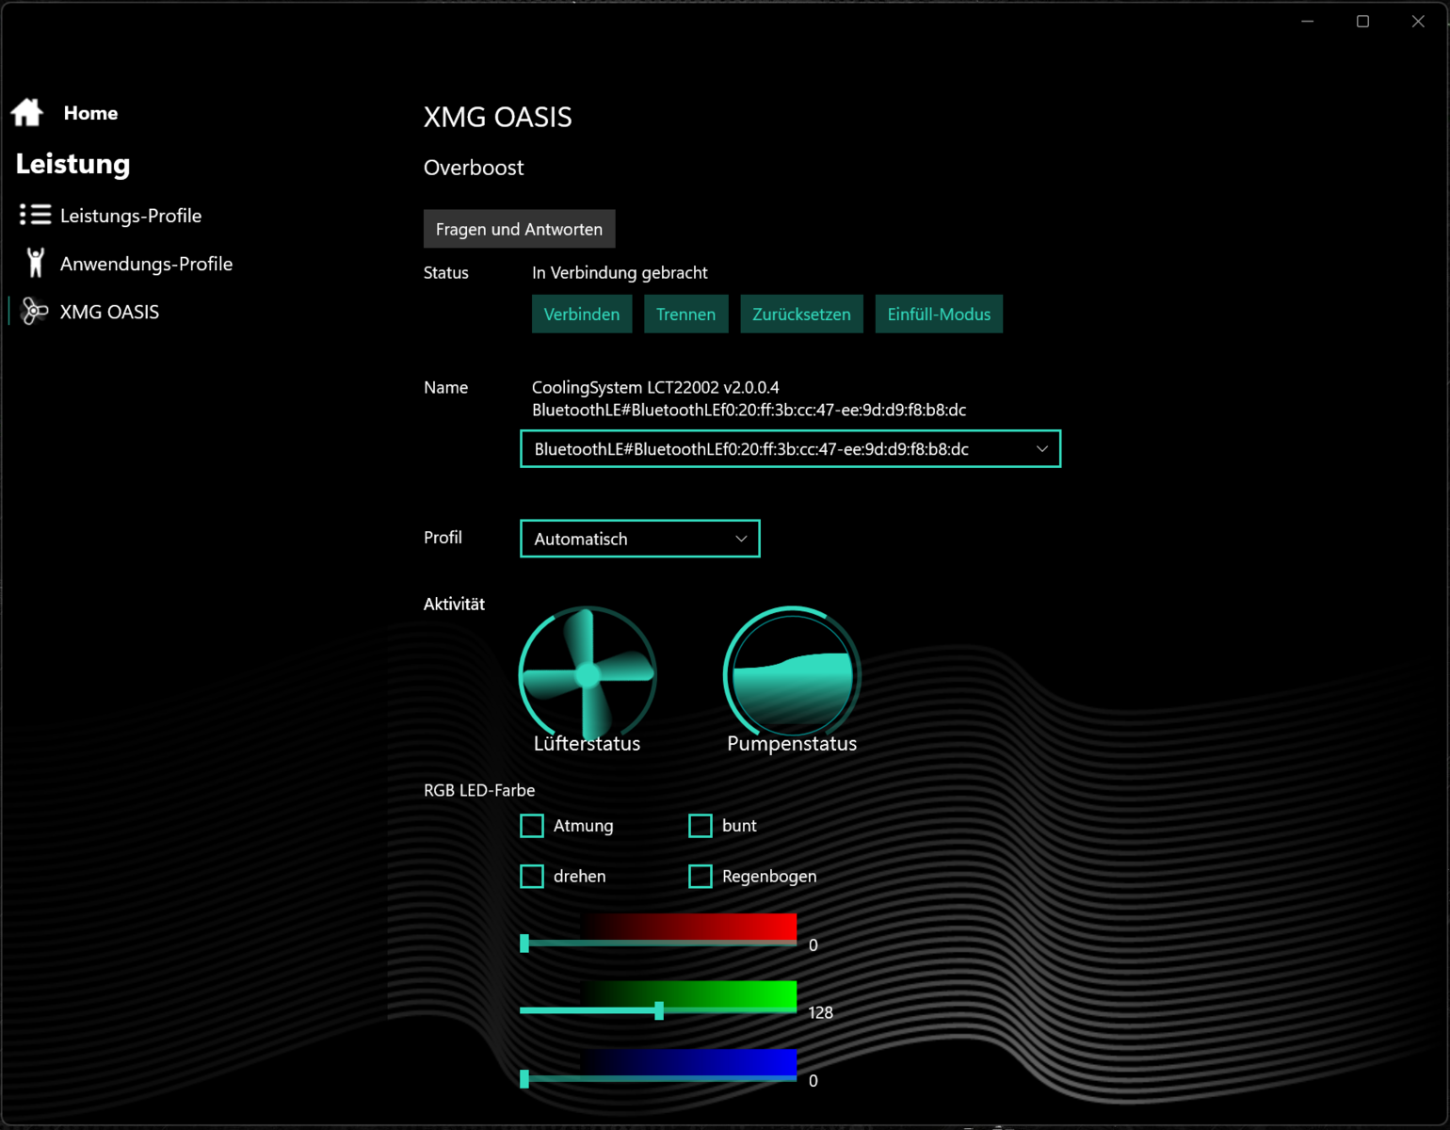Maximize the application window
Viewport: 1450px width, 1130px height.
tap(1362, 21)
